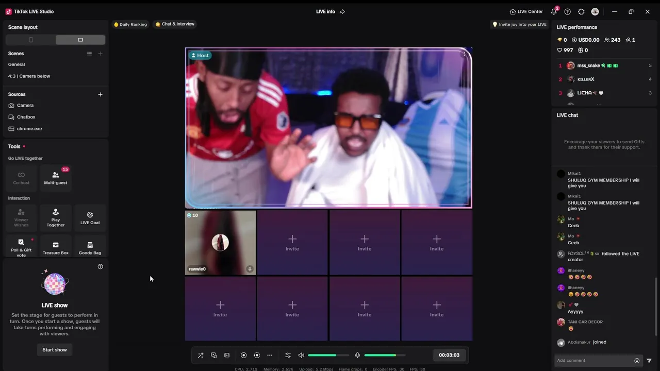Mute the microphone icon
This screenshot has height=371, width=660.
pos(357,355)
